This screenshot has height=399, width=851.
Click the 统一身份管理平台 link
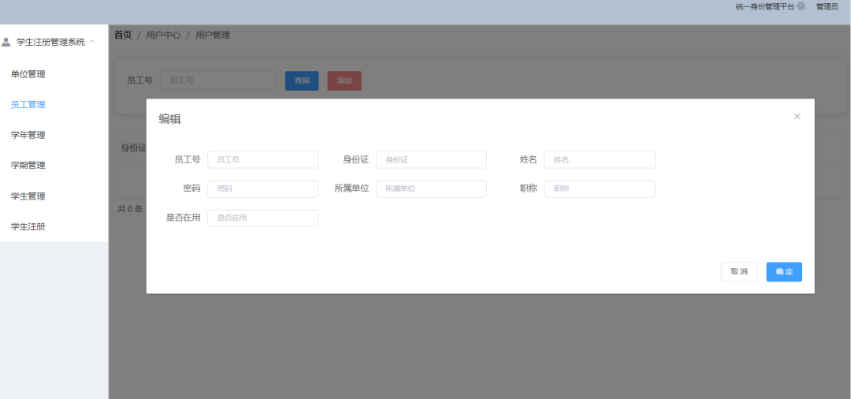pos(764,6)
